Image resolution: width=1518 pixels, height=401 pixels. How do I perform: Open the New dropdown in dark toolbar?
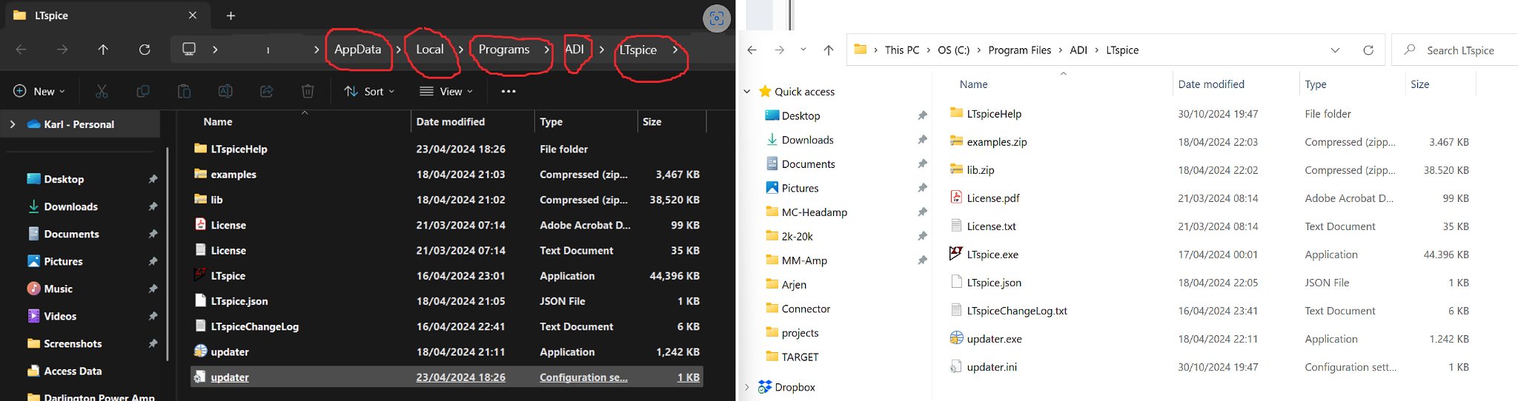point(39,91)
